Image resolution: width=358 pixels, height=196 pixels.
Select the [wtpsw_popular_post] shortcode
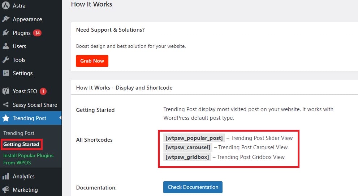click(194, 138)
